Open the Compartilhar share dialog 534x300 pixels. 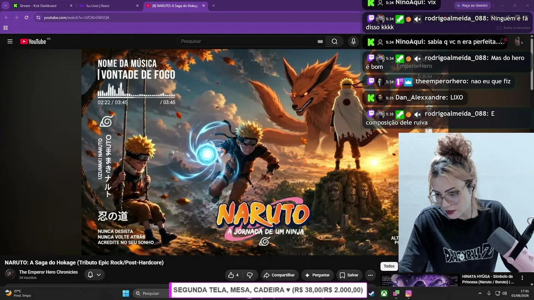pos(280,275)
